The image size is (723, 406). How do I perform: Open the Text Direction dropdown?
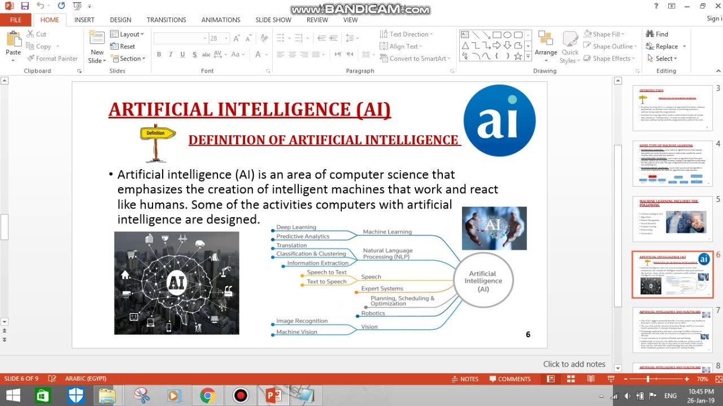tap(406, 34)
